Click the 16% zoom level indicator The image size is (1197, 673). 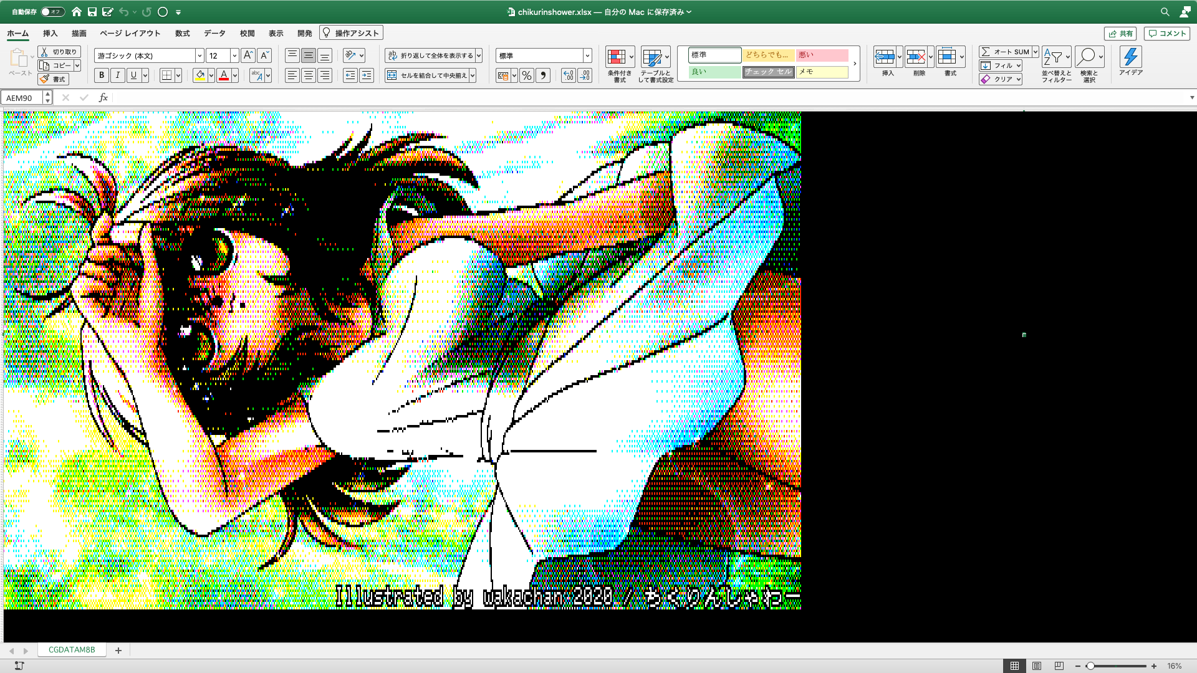(x=1175, y=666)
